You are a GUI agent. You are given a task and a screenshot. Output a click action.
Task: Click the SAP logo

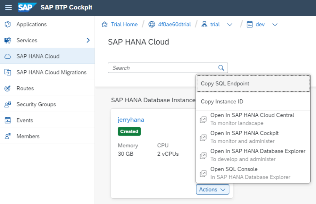27,7
